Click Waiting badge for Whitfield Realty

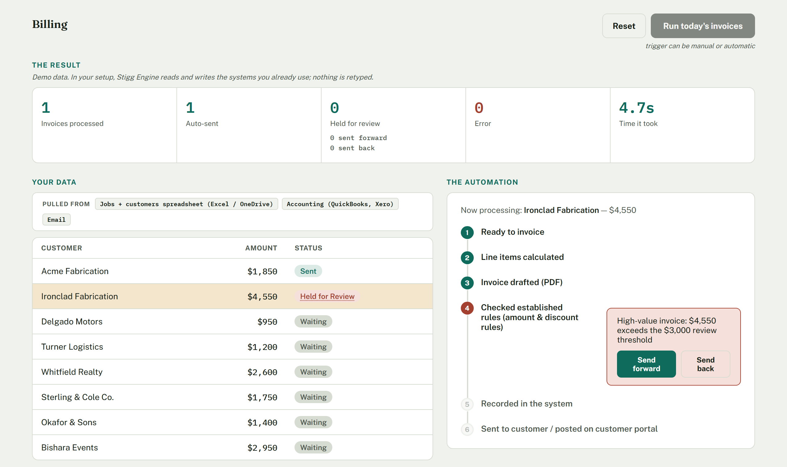(313, 372)
